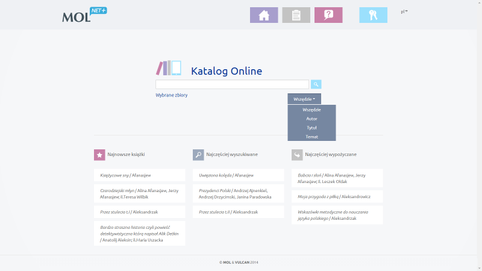Click the magnifier search button
The width and height of the screenshot is (482, 271).
click(x=316, y=84)
